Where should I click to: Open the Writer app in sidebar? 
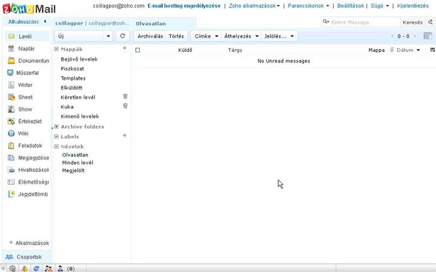11,85
